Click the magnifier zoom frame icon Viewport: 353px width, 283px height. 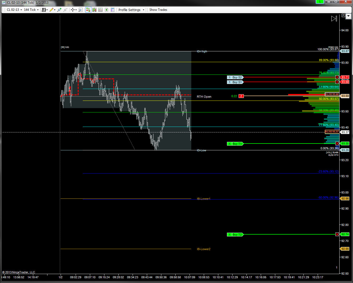pyautogui.click(x=80, y=10)
